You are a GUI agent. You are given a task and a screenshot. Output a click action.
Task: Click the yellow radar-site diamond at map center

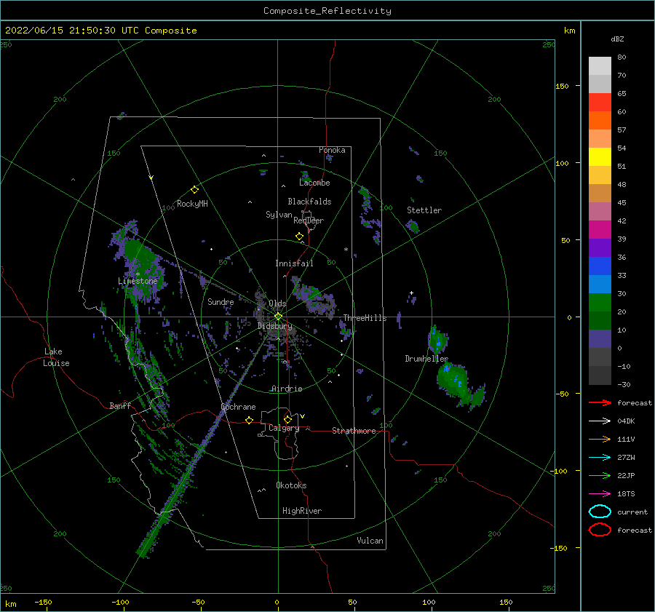(278, 317)
